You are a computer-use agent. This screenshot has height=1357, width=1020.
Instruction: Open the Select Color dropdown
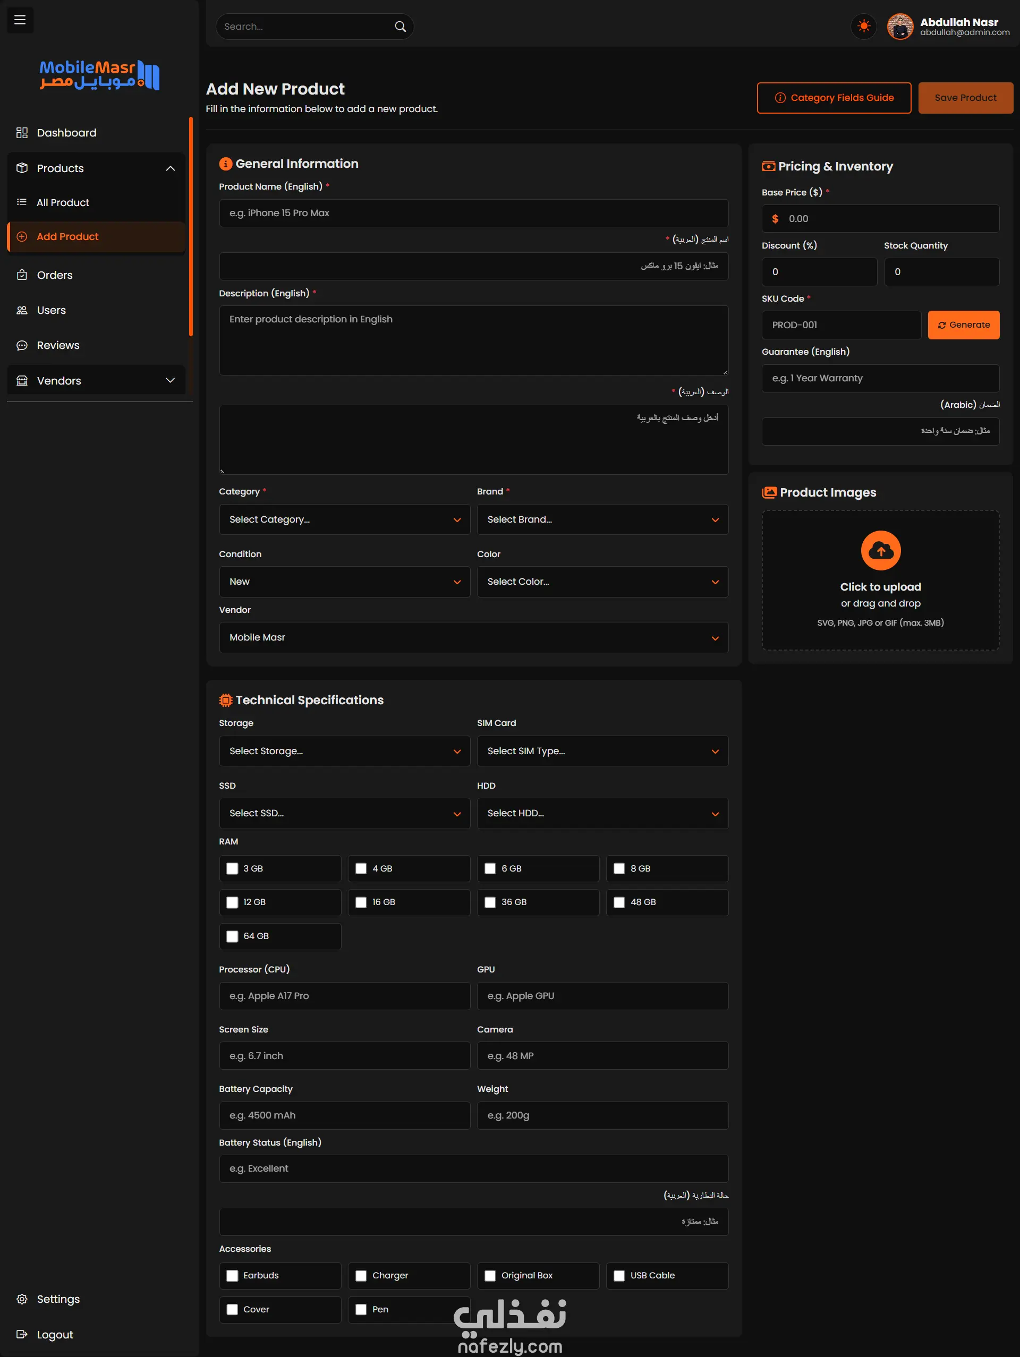pos(602,582)
